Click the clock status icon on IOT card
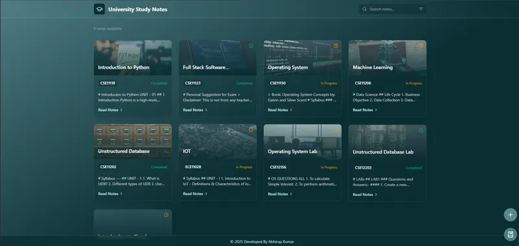This screenshot has width=519, height=246. (x=251, y=130)
